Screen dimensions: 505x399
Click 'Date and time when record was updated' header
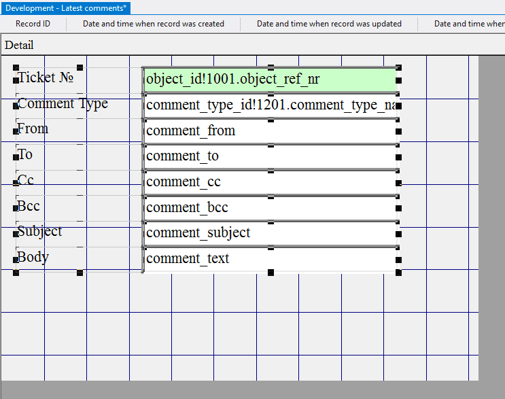point(329,24)
